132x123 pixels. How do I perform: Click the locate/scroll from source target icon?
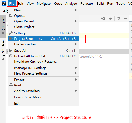(103, 18)
